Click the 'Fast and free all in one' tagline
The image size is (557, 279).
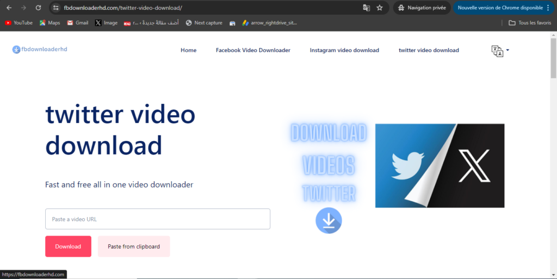click(119, 184)
